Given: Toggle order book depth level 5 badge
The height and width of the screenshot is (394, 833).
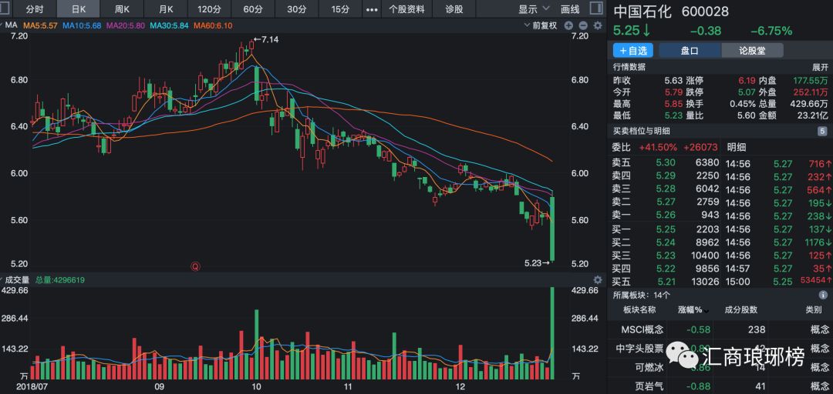Looking at the screenshot, I should (822, 132).
